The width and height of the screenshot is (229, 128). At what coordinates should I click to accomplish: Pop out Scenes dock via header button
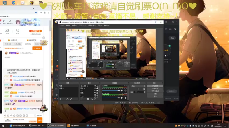coord(78,83)
